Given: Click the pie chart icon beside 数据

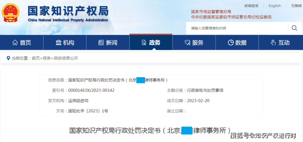Looking at the screenshot, I should (231, 43).
